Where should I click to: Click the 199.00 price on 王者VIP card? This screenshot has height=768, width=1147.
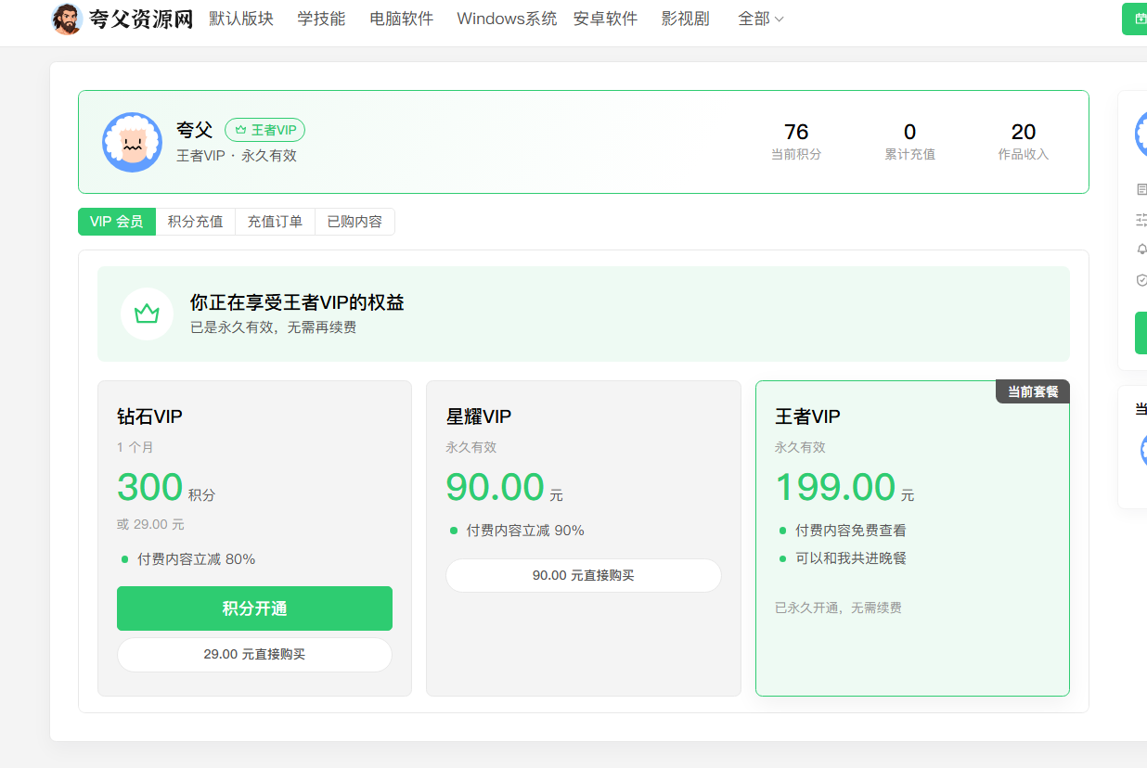[835, 487]
